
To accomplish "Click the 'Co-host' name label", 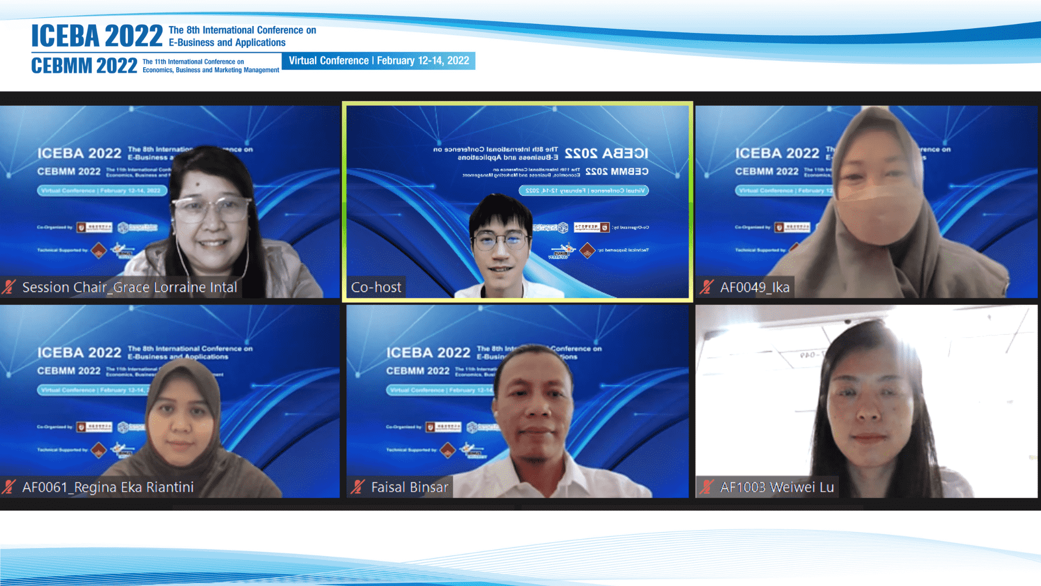I will 376,287.
